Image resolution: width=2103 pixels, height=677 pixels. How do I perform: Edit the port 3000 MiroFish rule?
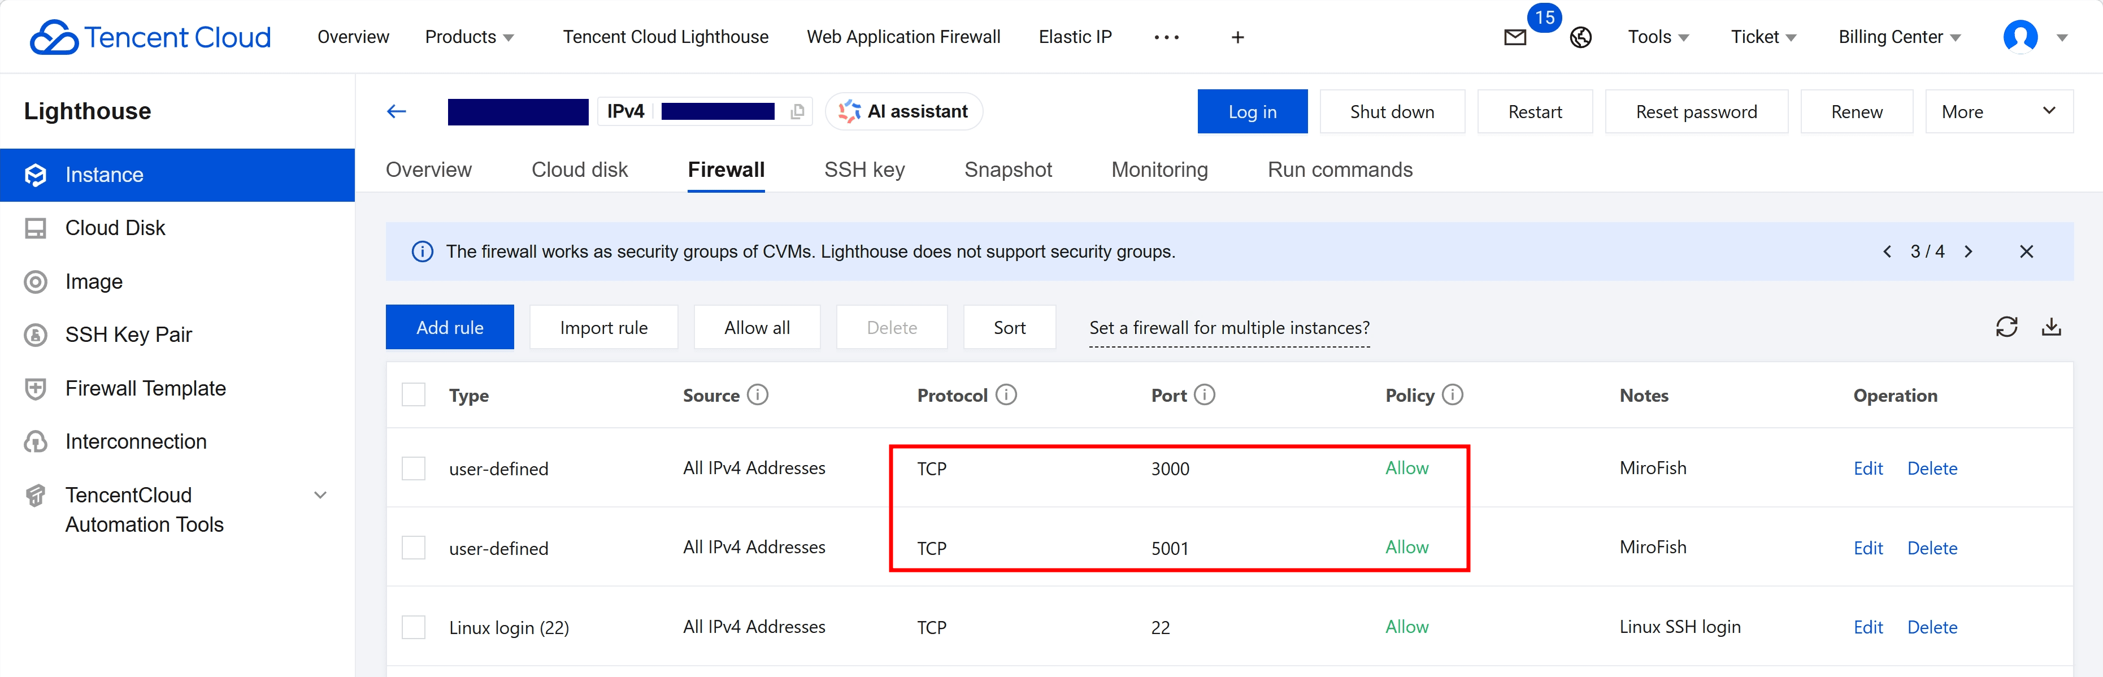(x=1868, y=468)
